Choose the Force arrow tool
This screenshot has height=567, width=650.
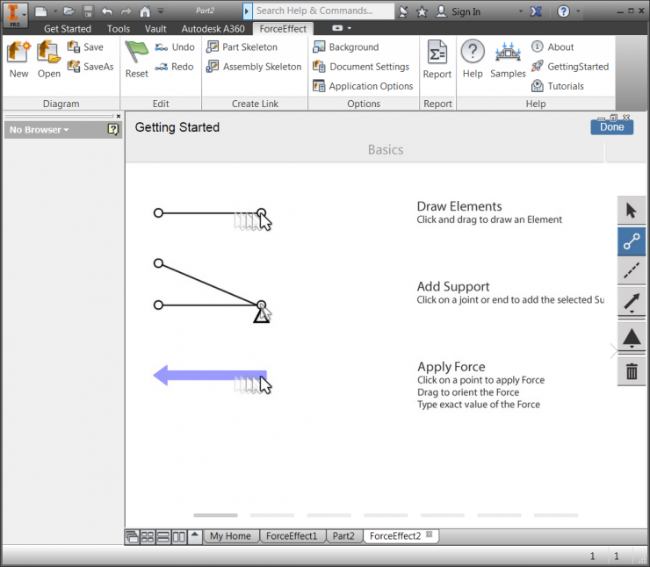tap(632, 302)
